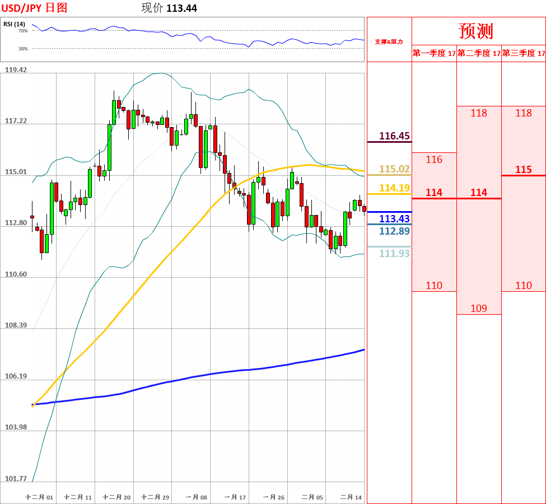Click the 二月 05 date label
Image resolution: width=546 pixels, height=504 pixels.
tap(312, 497)
